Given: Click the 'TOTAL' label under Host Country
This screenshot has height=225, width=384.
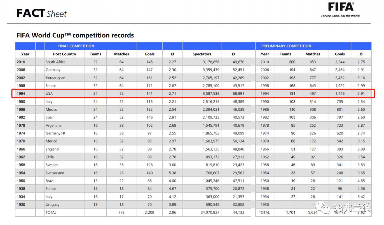Looking at the screenshot, I should click(x=51, y=212).
